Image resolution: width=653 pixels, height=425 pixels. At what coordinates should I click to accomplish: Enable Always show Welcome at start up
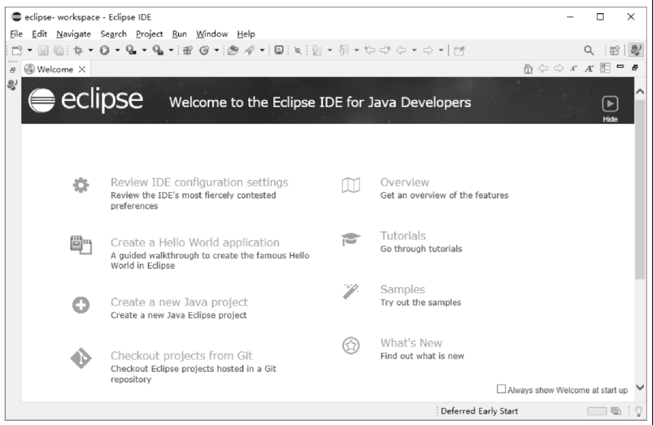coord(501,389)
